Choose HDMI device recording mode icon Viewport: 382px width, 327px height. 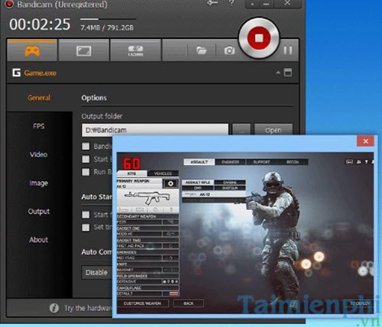[x=135, y=50]
